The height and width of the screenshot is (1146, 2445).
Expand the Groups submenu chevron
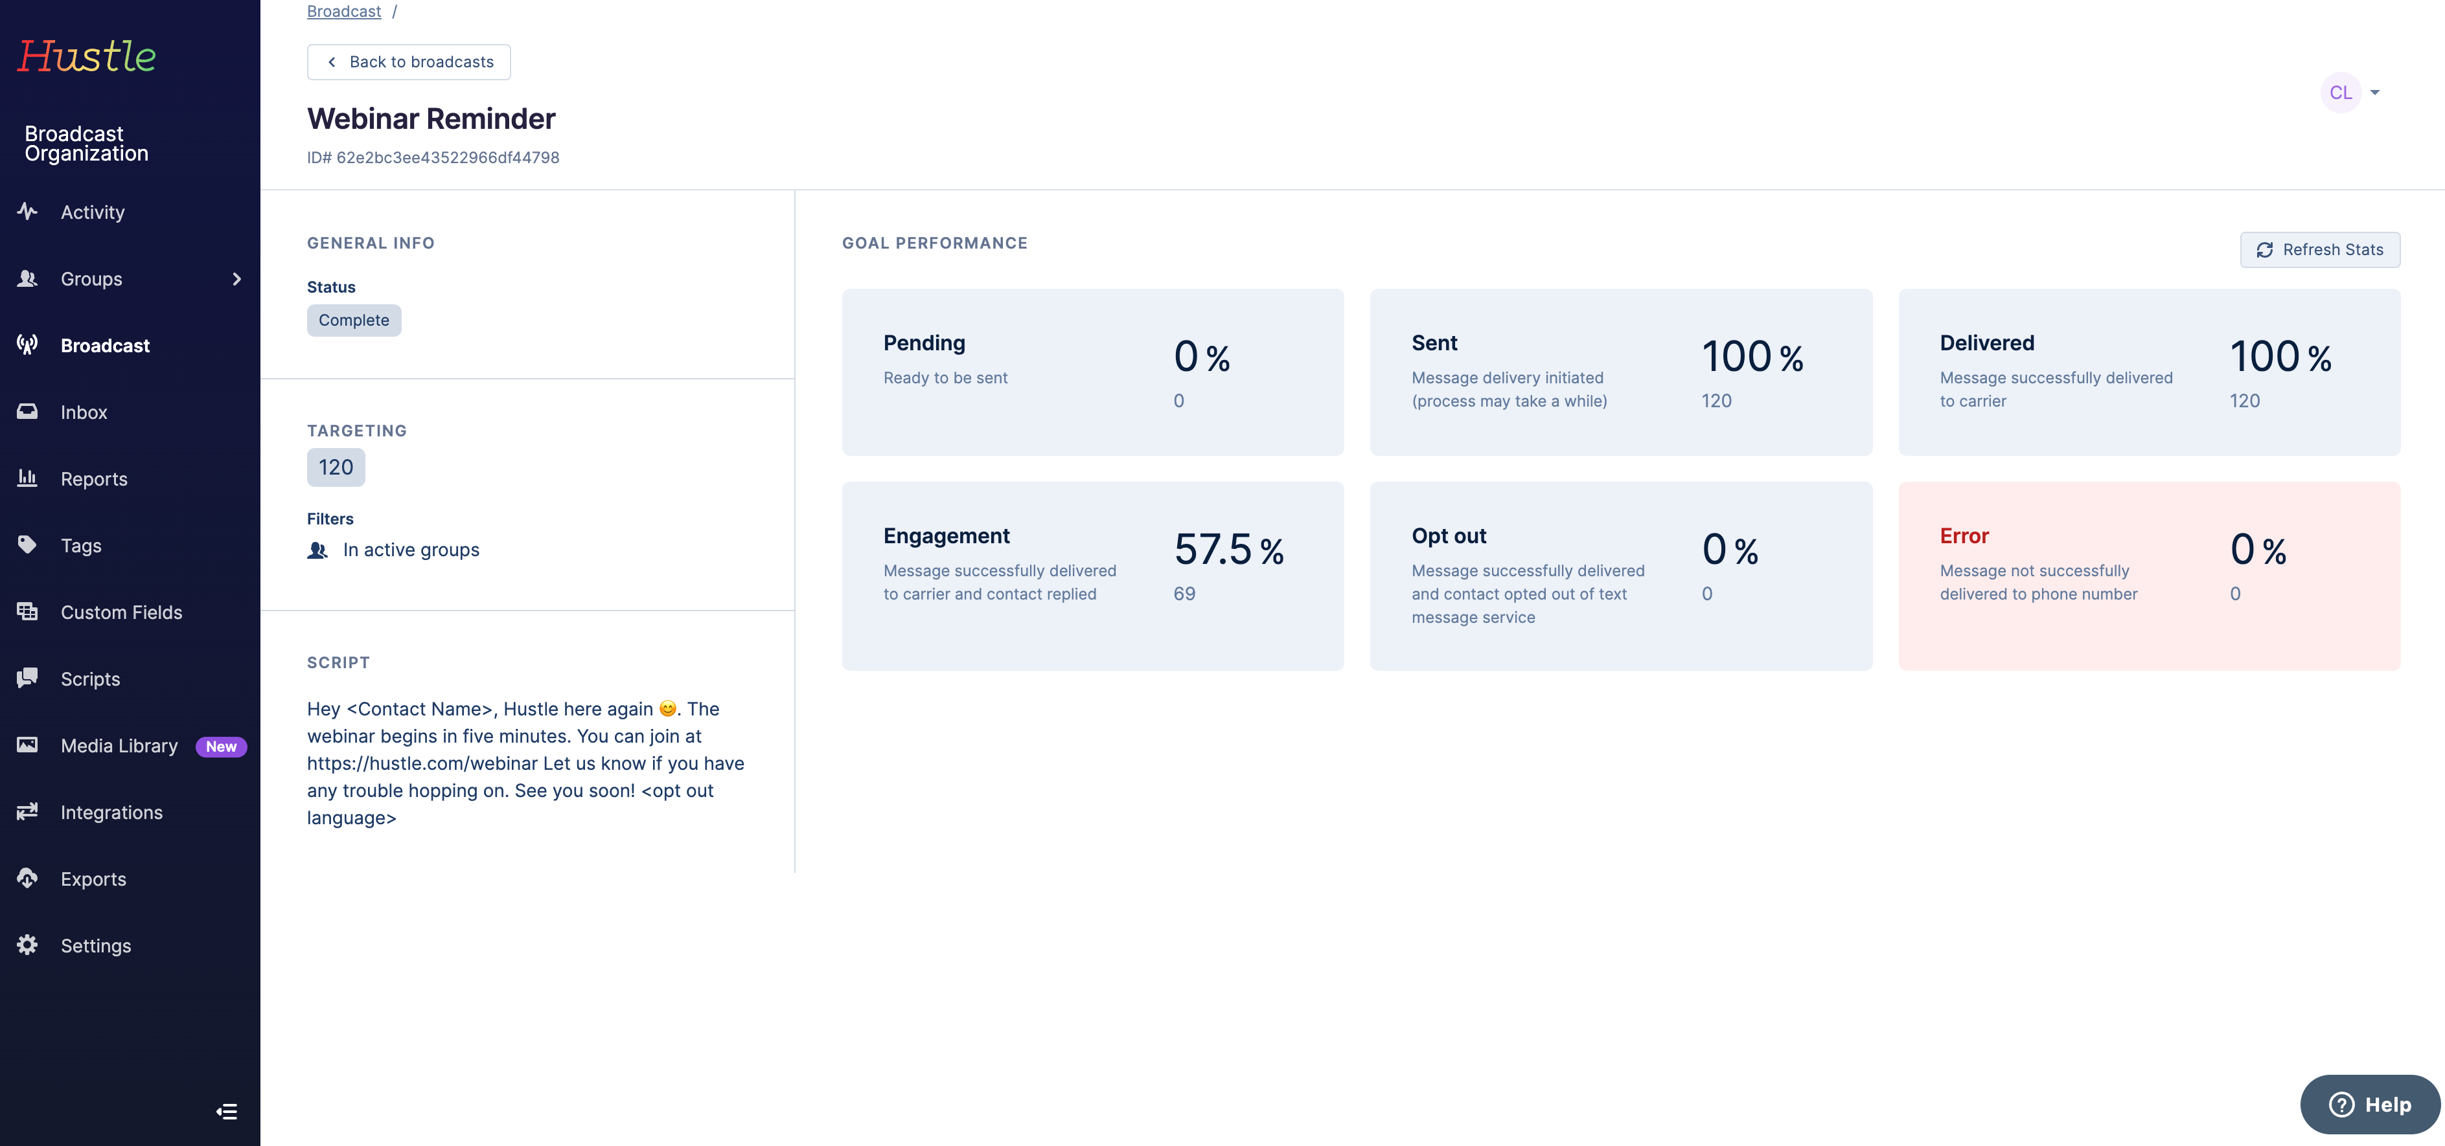(236, 279)
